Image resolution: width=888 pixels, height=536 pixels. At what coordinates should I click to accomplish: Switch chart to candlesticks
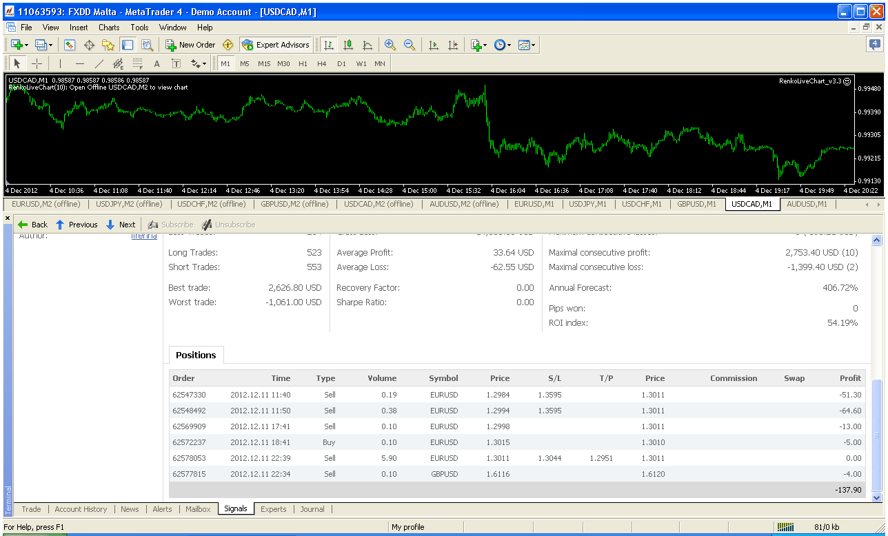(348, 45)
